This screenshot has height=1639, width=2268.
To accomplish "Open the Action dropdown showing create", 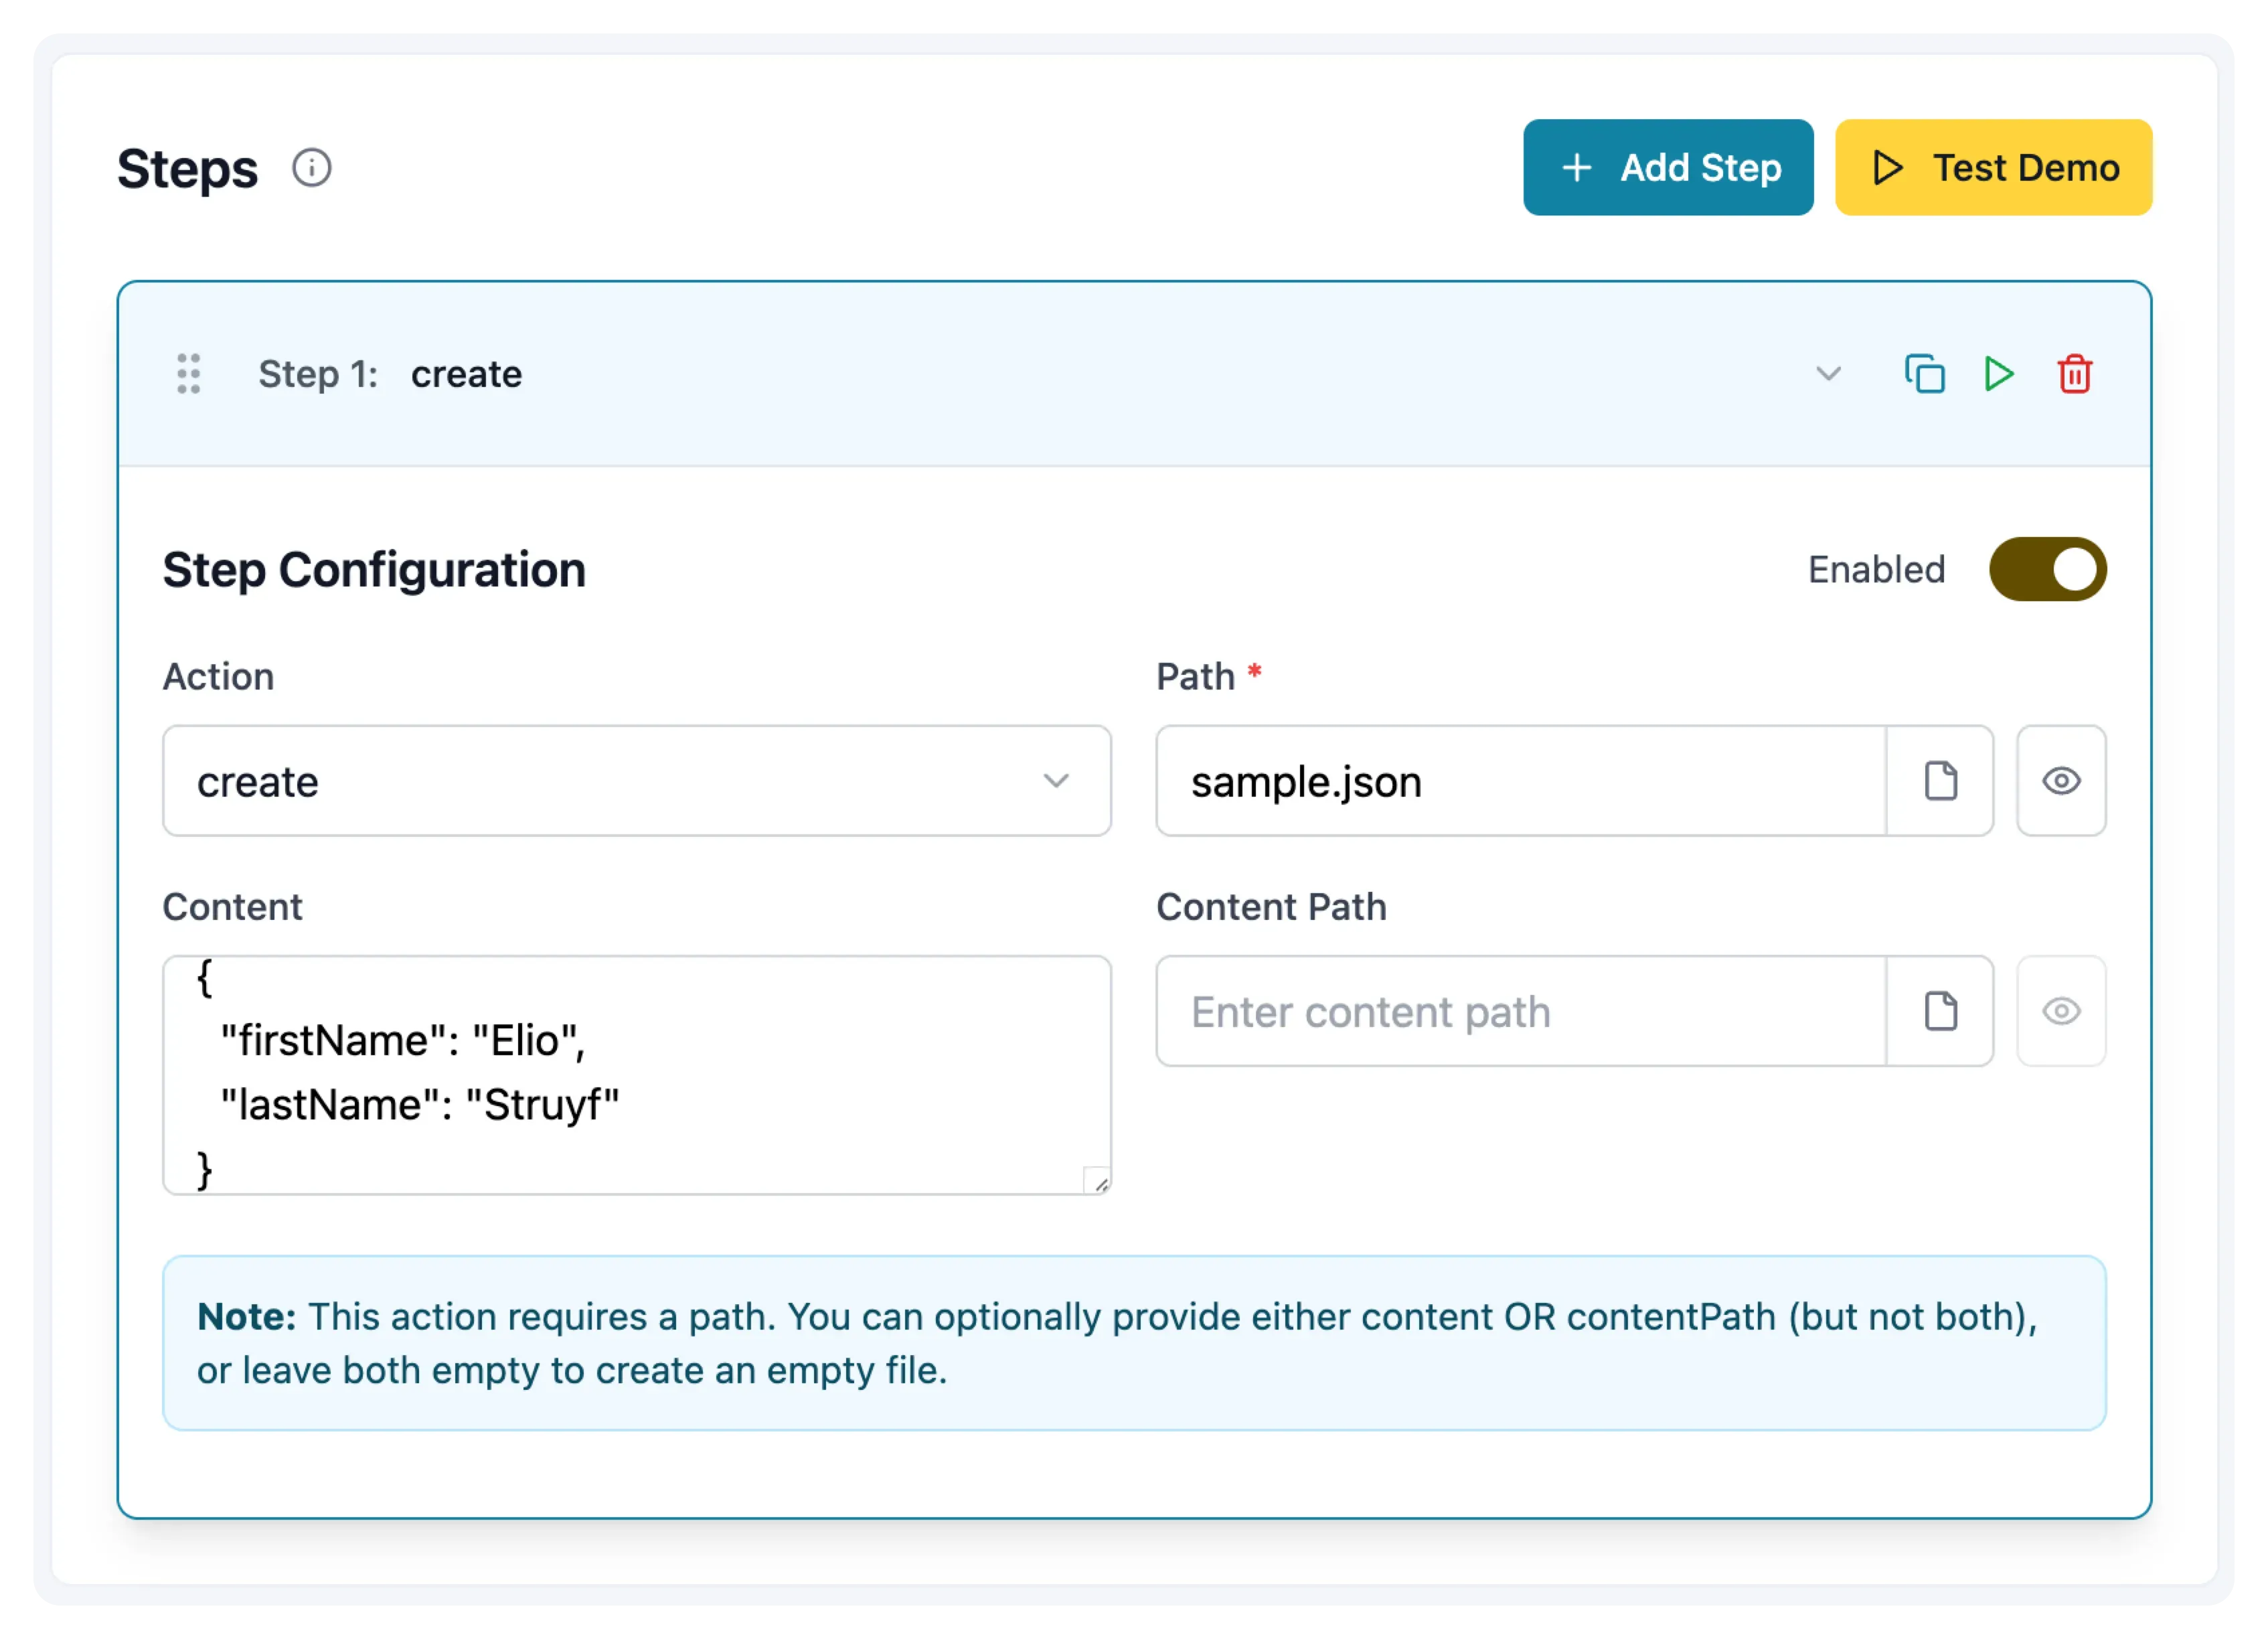I will pyautogui.click(x=636, y=781).
